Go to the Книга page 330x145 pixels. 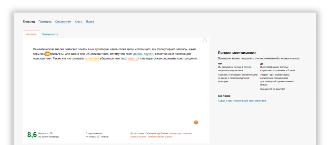[x=78, y=22]
